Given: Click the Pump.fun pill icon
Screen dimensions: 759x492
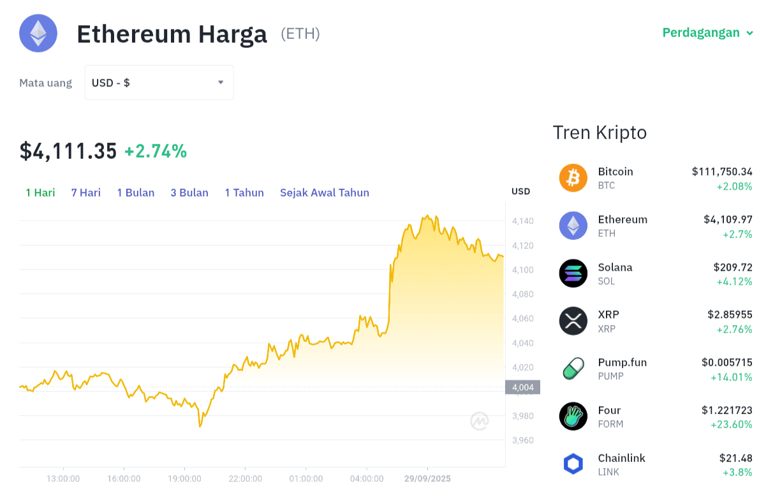Looking at the screenshot, I should 573,369.
